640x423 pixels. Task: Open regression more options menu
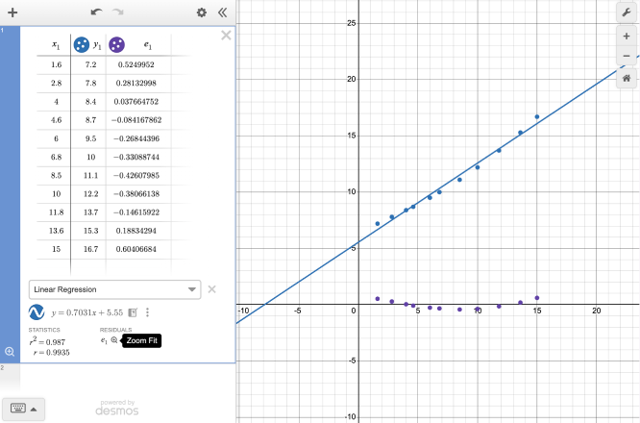[147, 312]
